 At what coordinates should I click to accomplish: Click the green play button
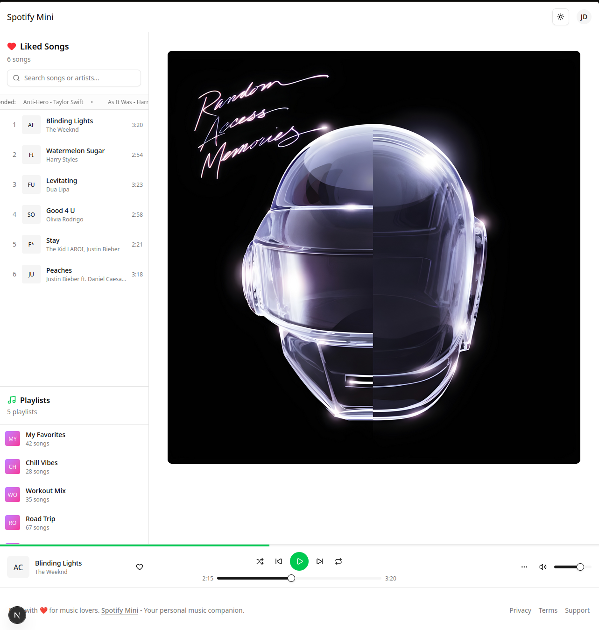[x=299, y=561]
